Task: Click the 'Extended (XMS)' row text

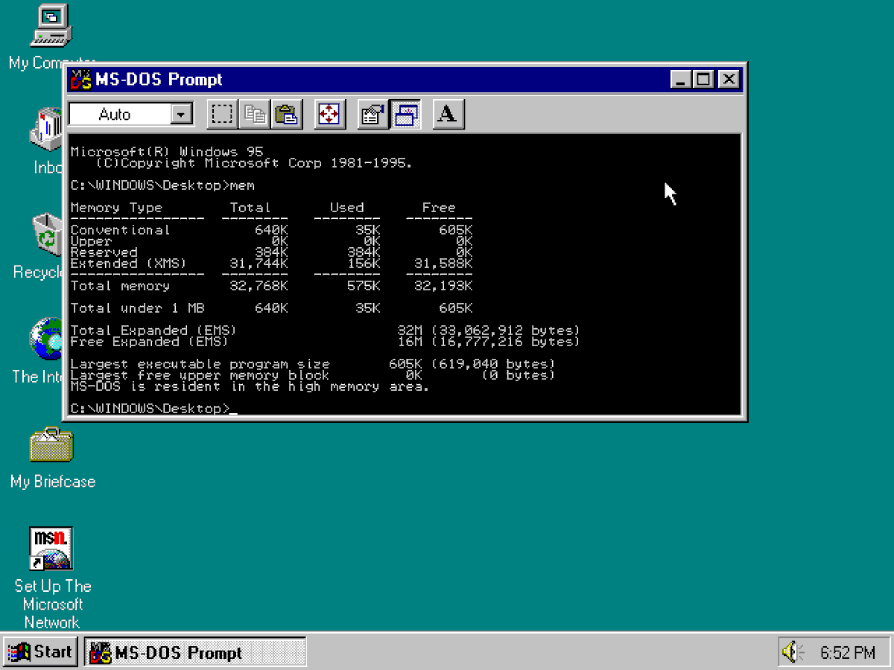Action: point(128,264)
